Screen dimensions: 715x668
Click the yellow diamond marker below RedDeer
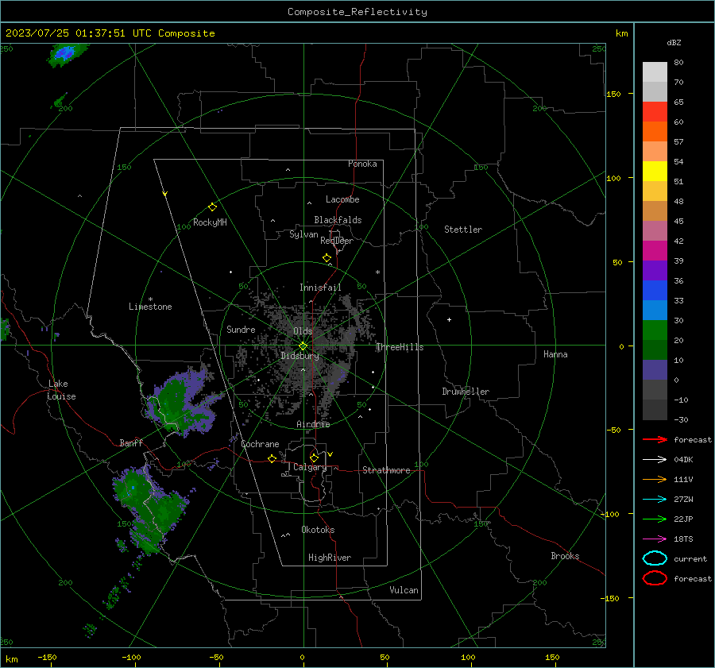(x=327, y=258)
